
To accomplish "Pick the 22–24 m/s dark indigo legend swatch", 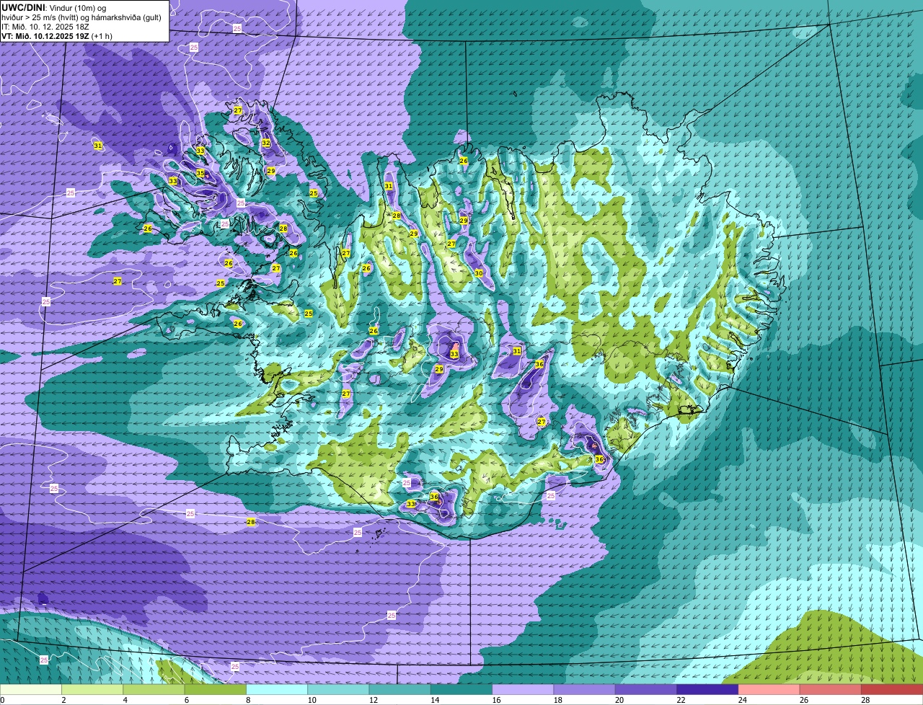I will click(x=708, y=690).
